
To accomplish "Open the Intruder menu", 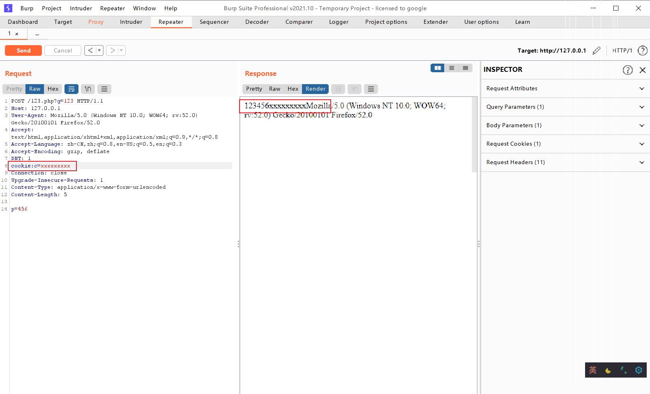I will [x=81, y=8].
